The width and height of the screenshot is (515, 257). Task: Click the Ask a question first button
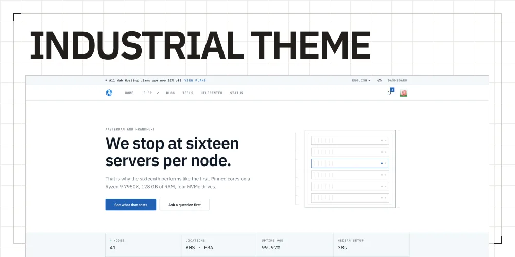[x=184, y=205]
